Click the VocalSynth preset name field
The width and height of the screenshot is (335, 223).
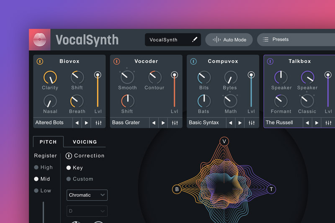click(173, 39)
